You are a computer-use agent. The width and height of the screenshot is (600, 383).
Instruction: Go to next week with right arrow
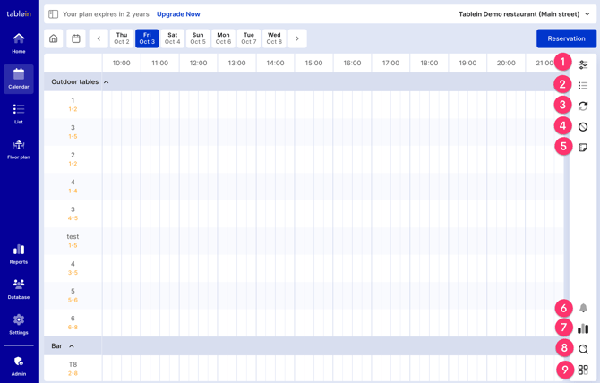[x=297, y=38]
